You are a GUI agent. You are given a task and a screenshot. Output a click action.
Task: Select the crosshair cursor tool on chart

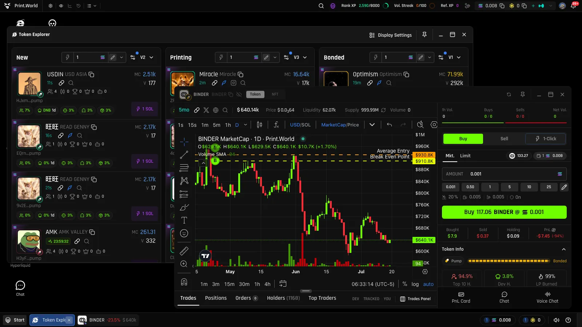(x=184, y=142)
